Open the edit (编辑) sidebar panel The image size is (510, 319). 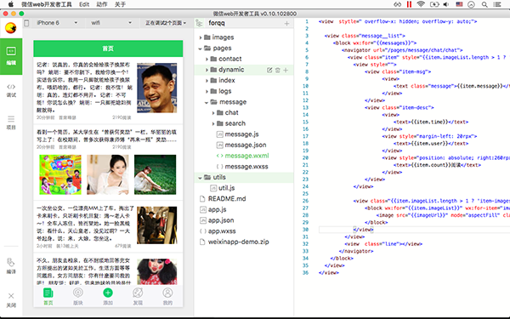pyautogui.click(x=11, y=56)
